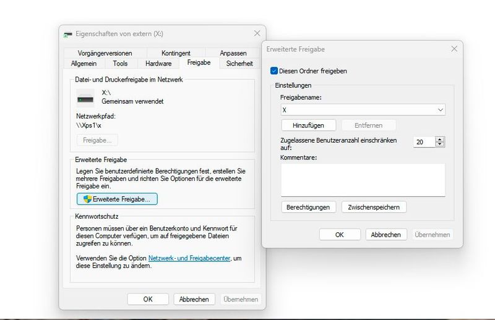Open the Netzwerk- und Freigabecenter link
The width and height of the screenshot is (495, 320).
tap(189, 258)
